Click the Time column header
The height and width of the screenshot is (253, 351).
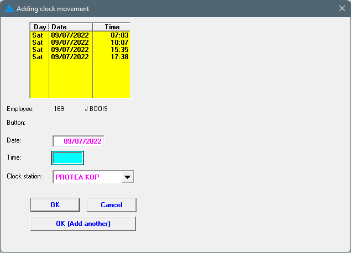coord(112,27)
